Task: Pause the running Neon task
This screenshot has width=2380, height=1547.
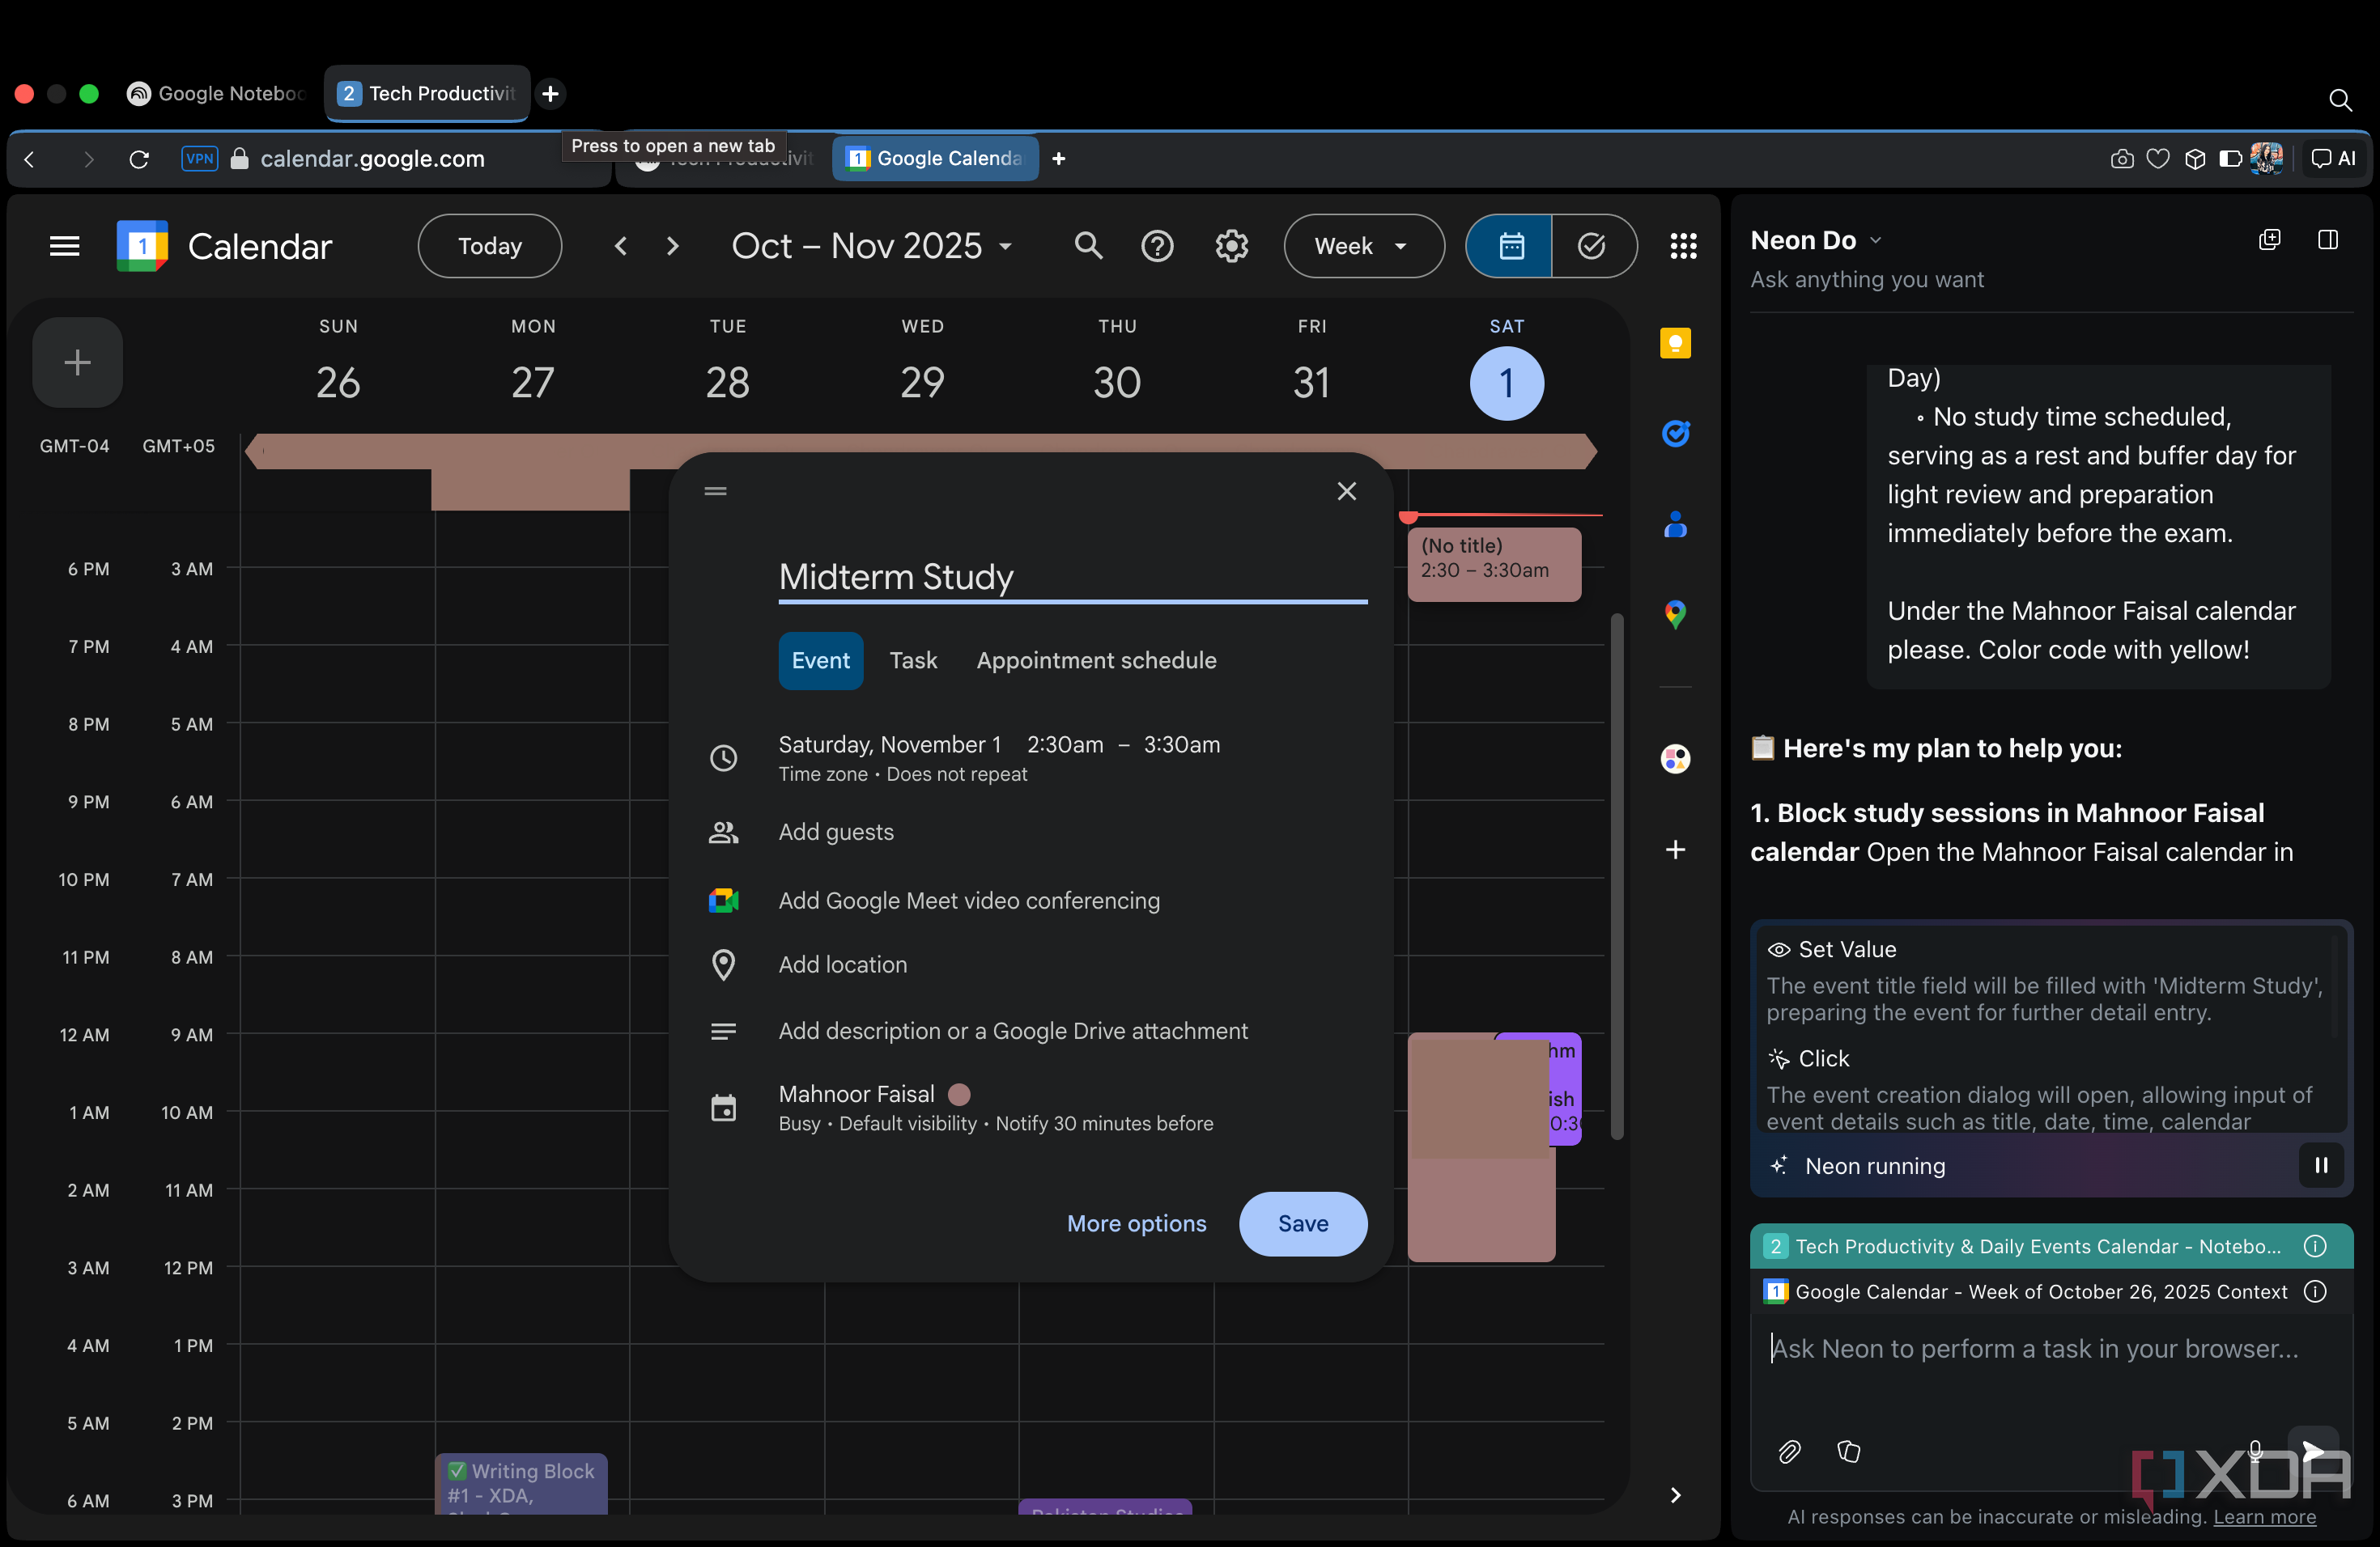Action: click(2320, 1165)
